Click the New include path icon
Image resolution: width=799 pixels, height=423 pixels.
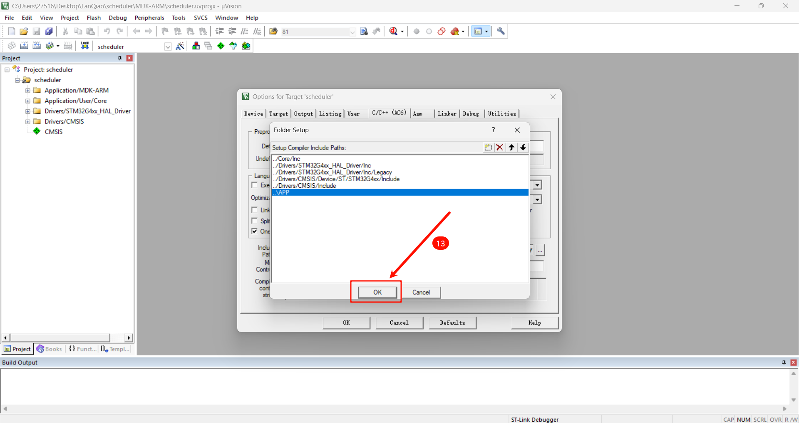[488, 148]
